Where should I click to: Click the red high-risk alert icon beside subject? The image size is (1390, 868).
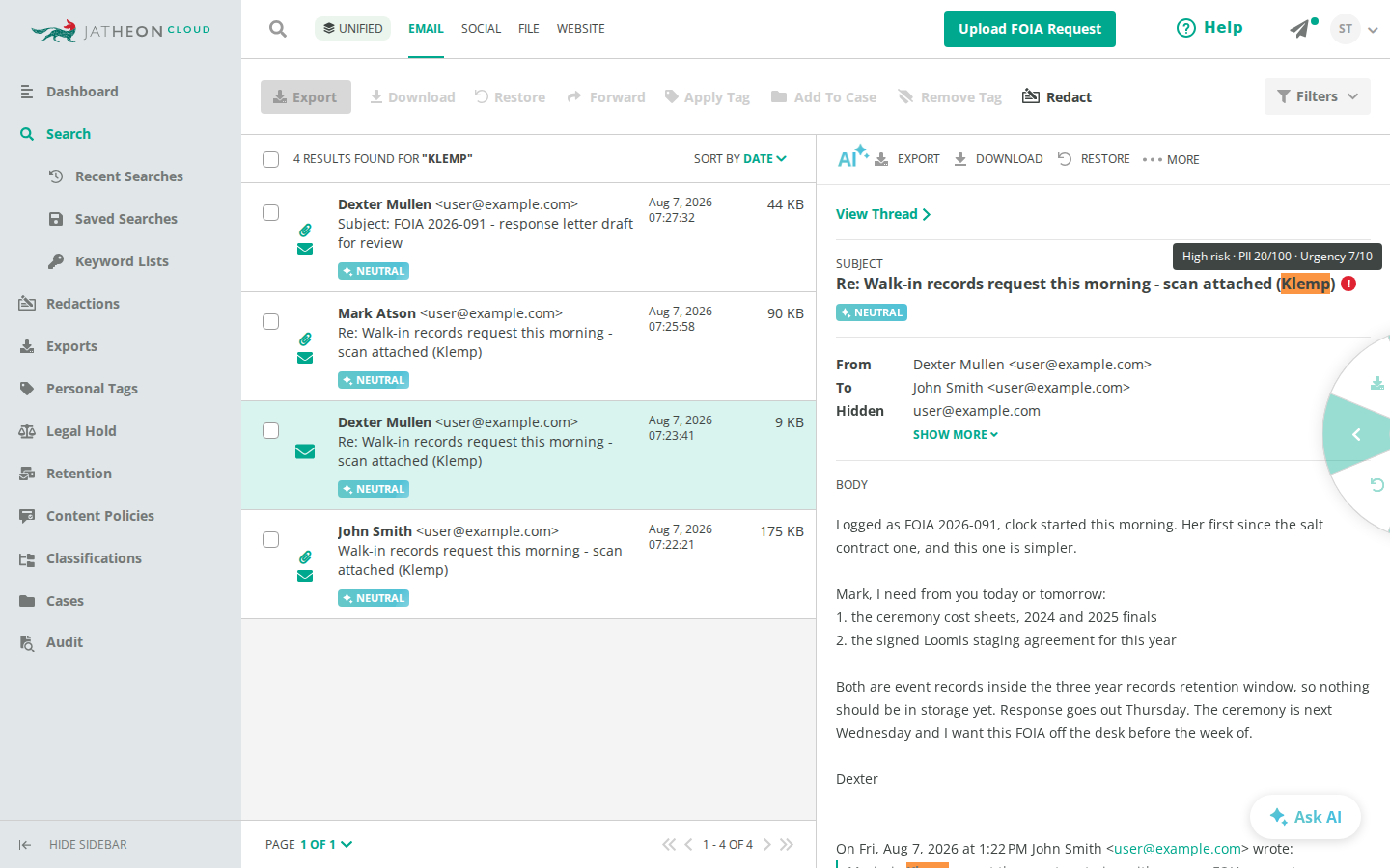click(x=1348, y=284)
